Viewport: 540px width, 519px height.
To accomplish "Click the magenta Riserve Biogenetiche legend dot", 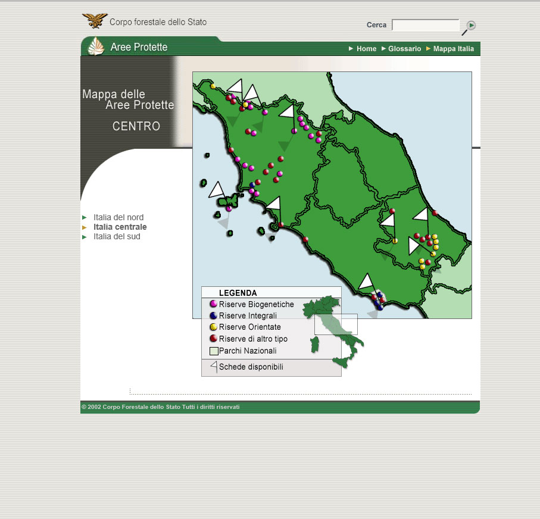I will click(x=214, y=304).
